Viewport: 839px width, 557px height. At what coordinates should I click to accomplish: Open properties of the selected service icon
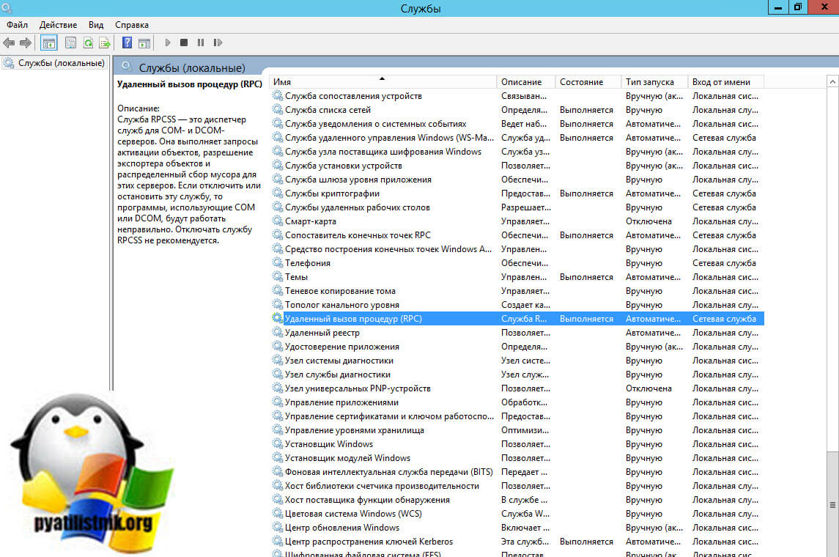coord(70,43)
